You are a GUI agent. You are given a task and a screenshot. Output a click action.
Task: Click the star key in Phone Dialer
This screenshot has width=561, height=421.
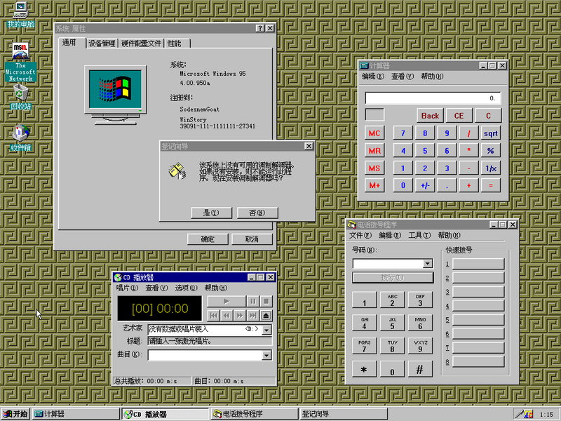[364, 369]
